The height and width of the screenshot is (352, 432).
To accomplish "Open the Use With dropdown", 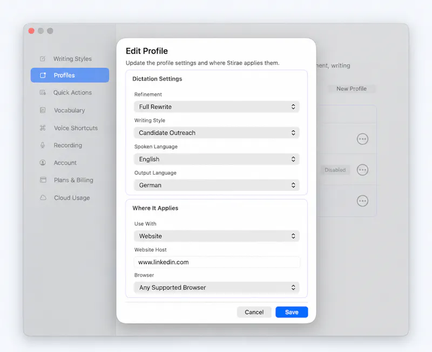I will tap(217, 236).
